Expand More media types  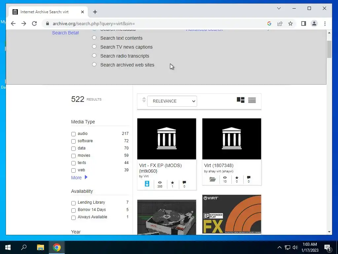[x=79, y=178]
